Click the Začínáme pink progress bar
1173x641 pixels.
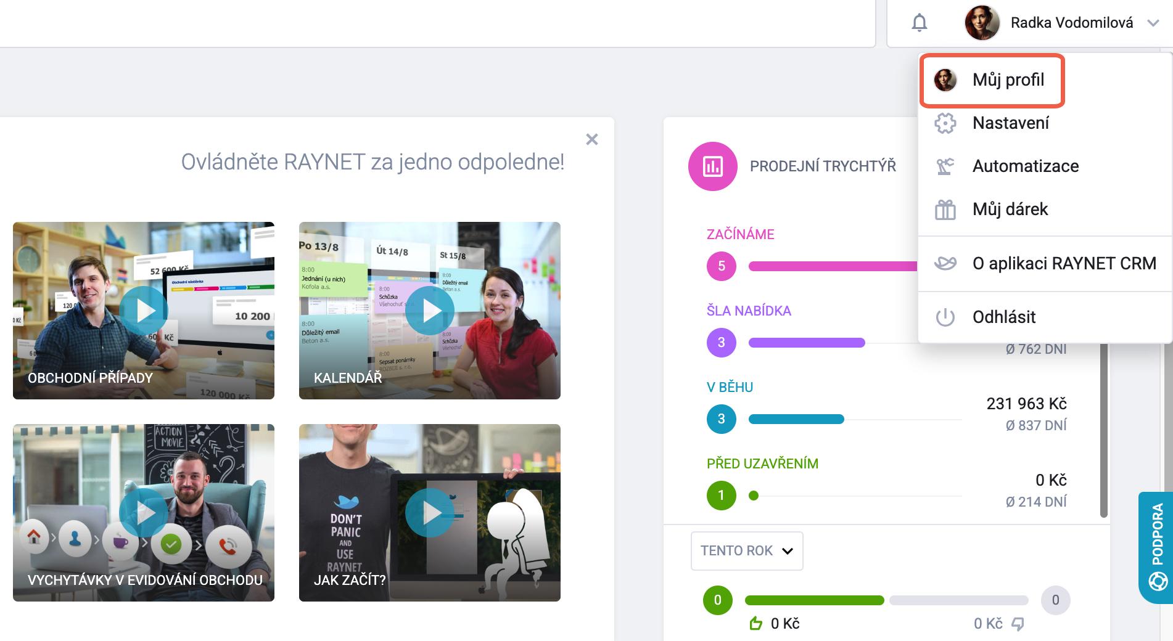pyautogui.click(x=833, y=266)
